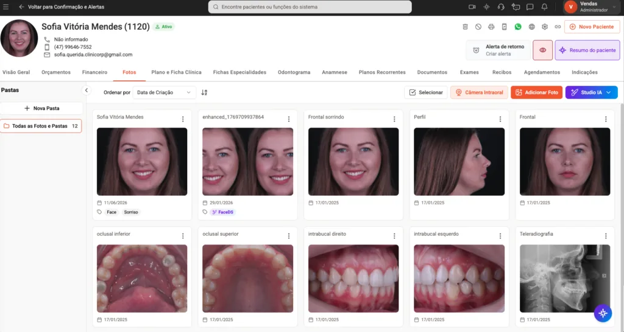
Task: Toggle the eye visibility button
Action: pyautogui.click(x=542, y=50)
